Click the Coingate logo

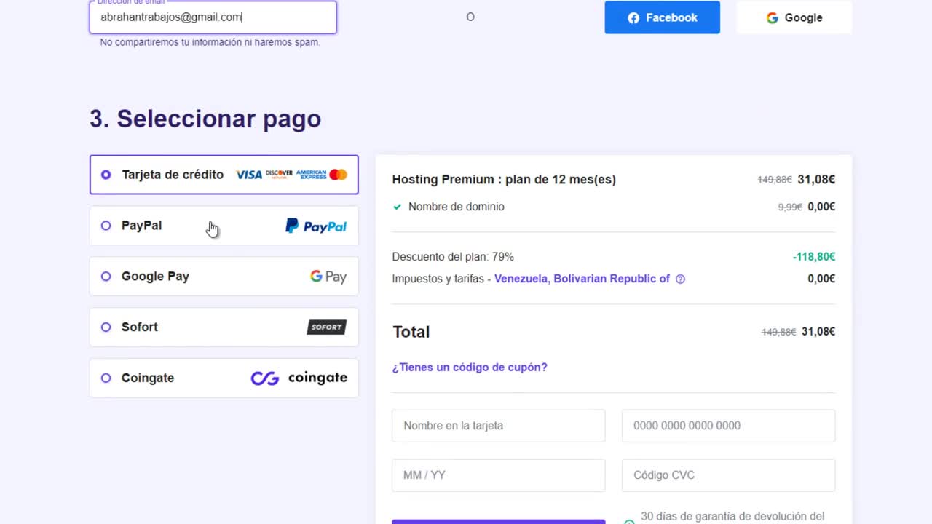[299, 378]
